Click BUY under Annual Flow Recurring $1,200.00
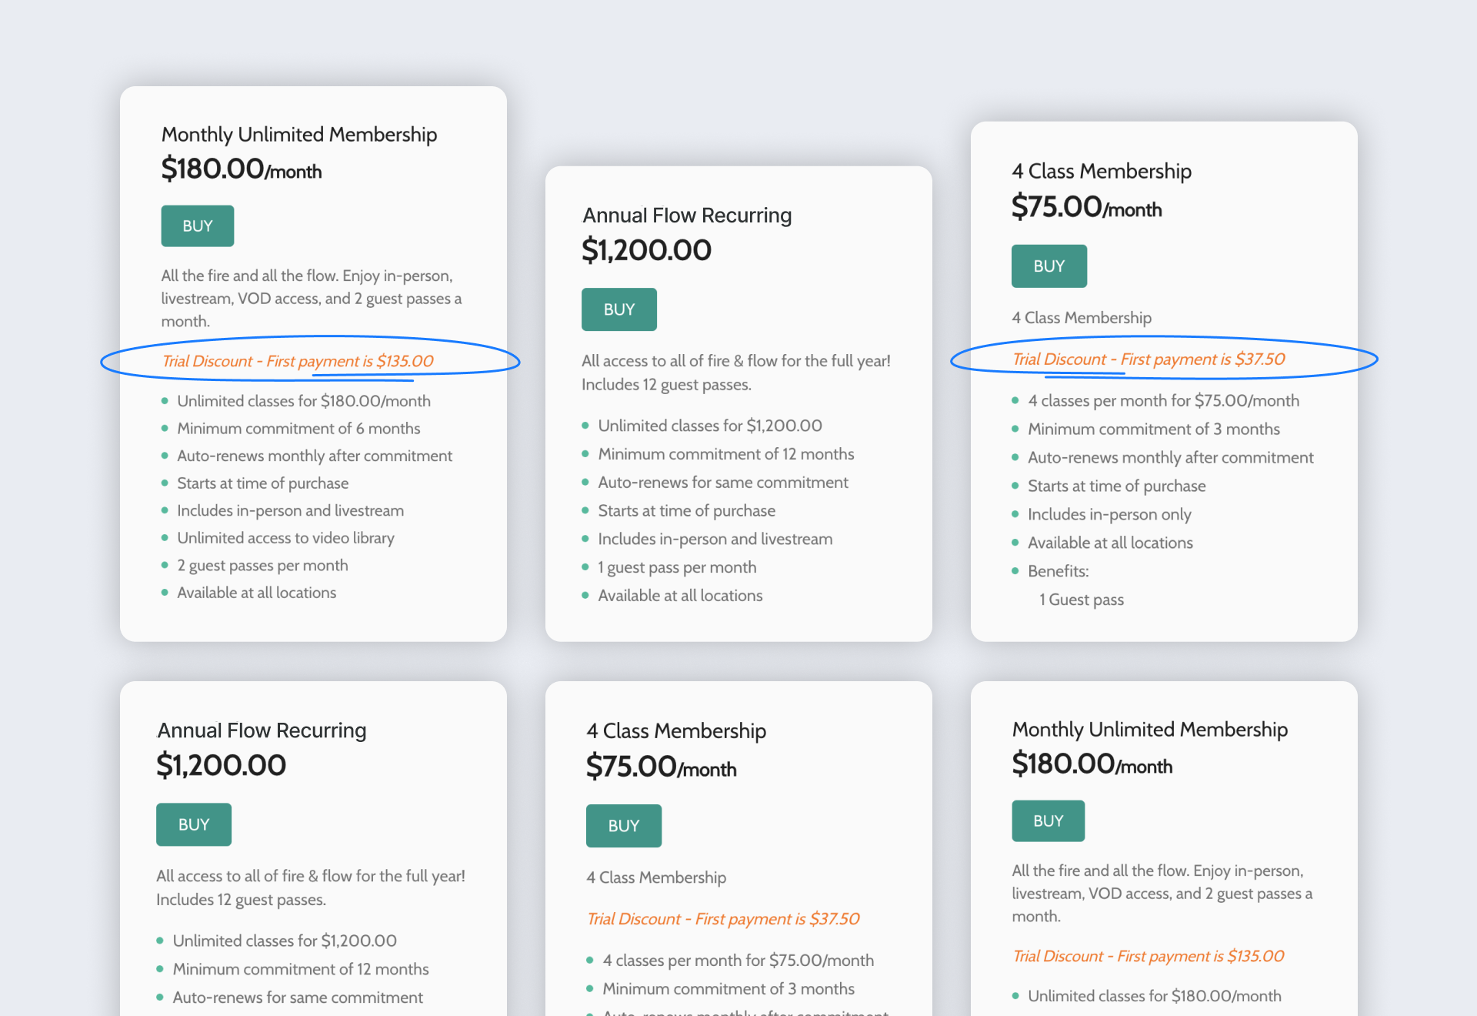 (618, 309)
